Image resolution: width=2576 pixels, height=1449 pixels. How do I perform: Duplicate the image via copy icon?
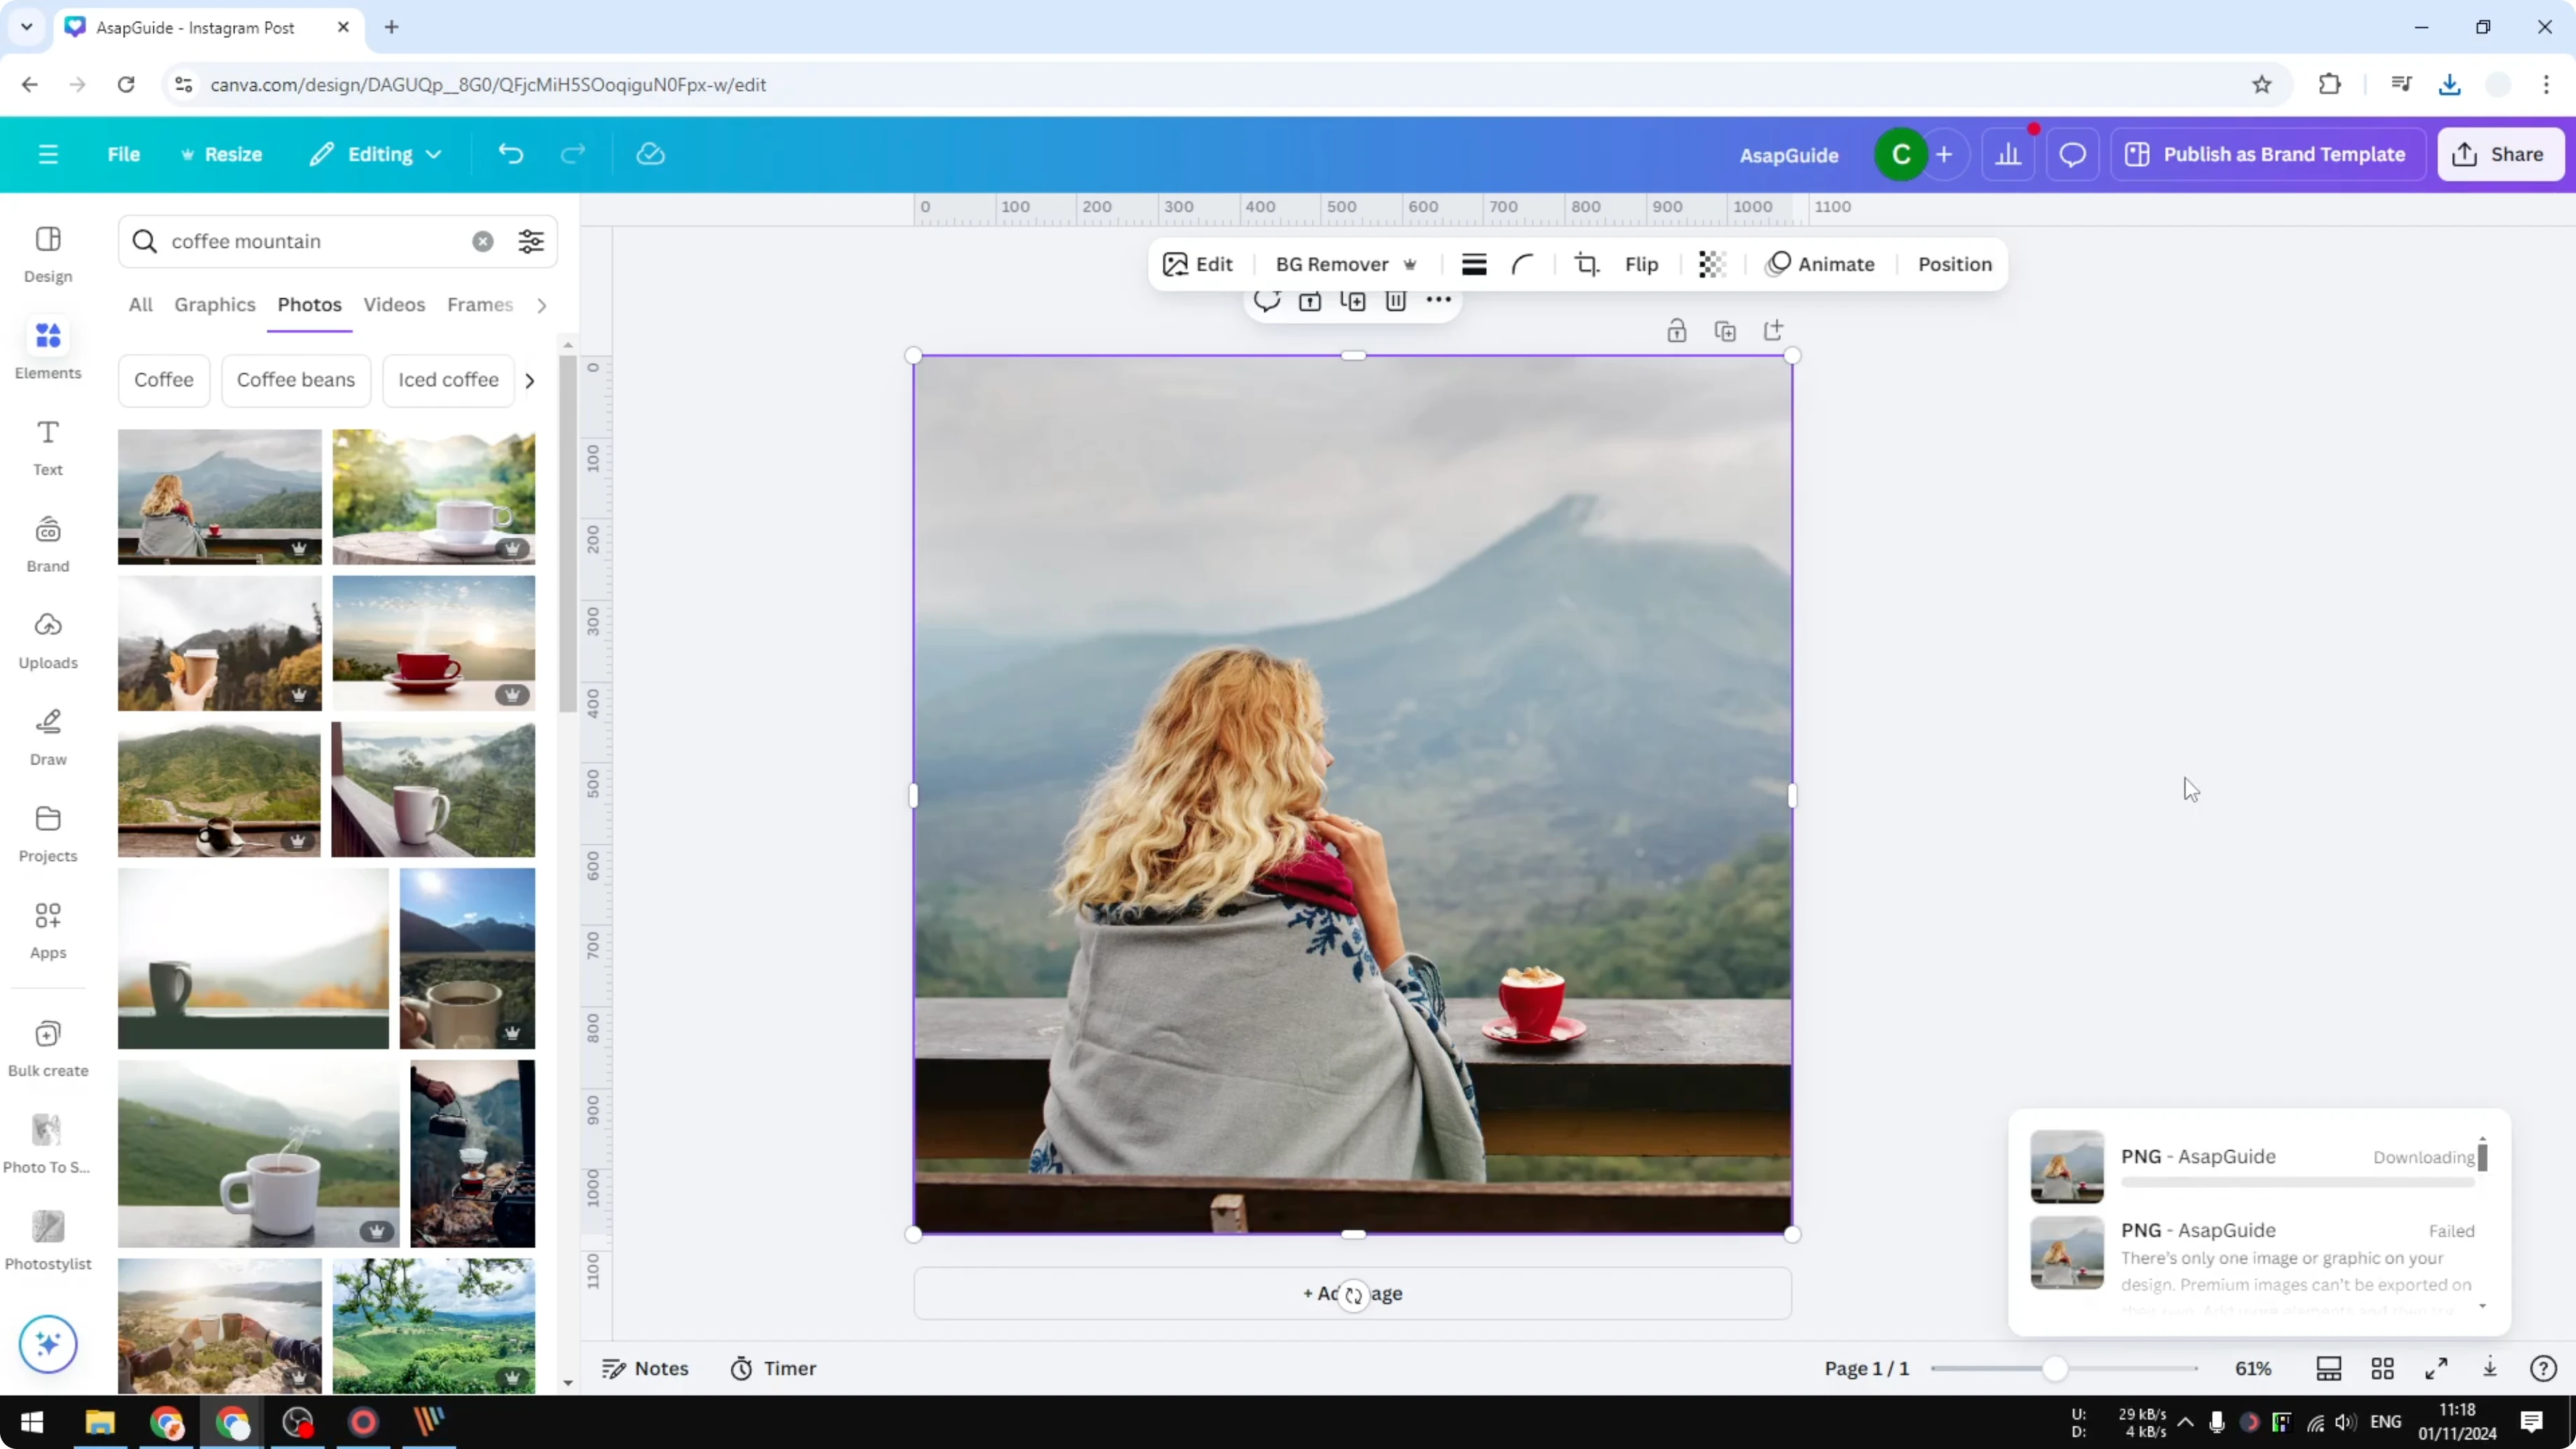[x=1726, y=330]
